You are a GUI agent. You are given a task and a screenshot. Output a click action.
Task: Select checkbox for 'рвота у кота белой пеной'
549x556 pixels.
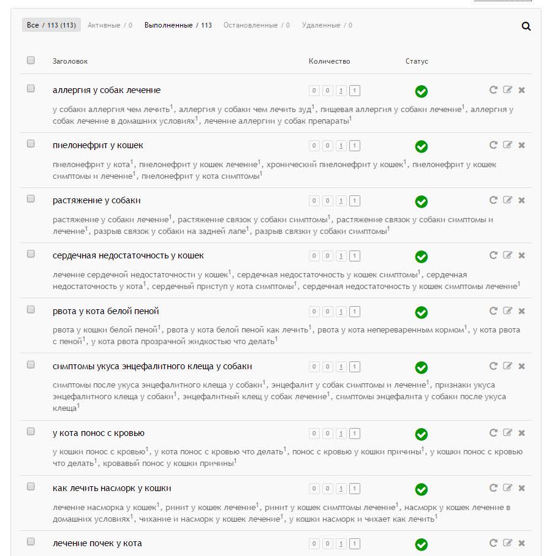click(31, 310)
